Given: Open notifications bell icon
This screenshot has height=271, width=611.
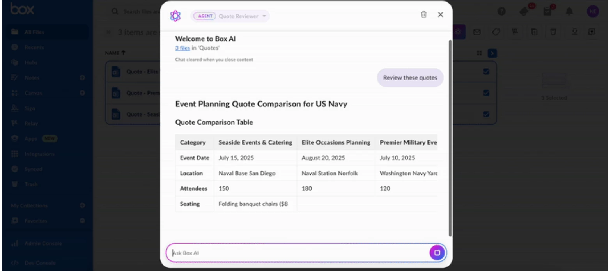Looking at the screenshot, I should pos(569,12).
